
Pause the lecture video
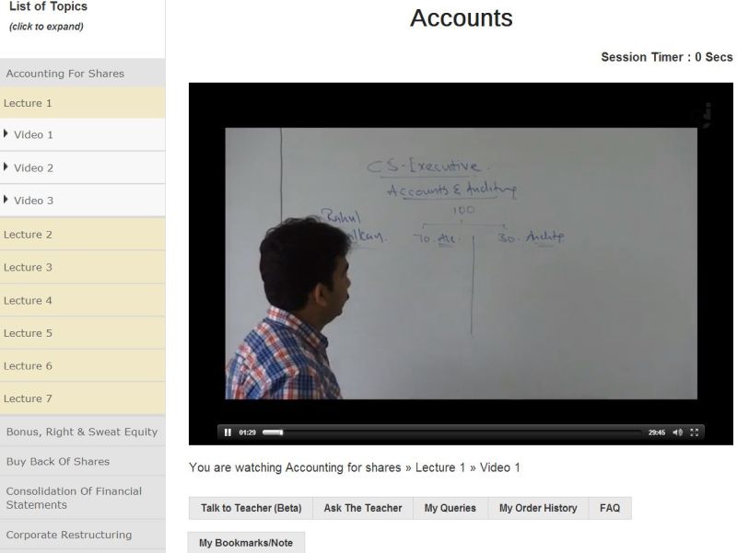tap(228, 432)
